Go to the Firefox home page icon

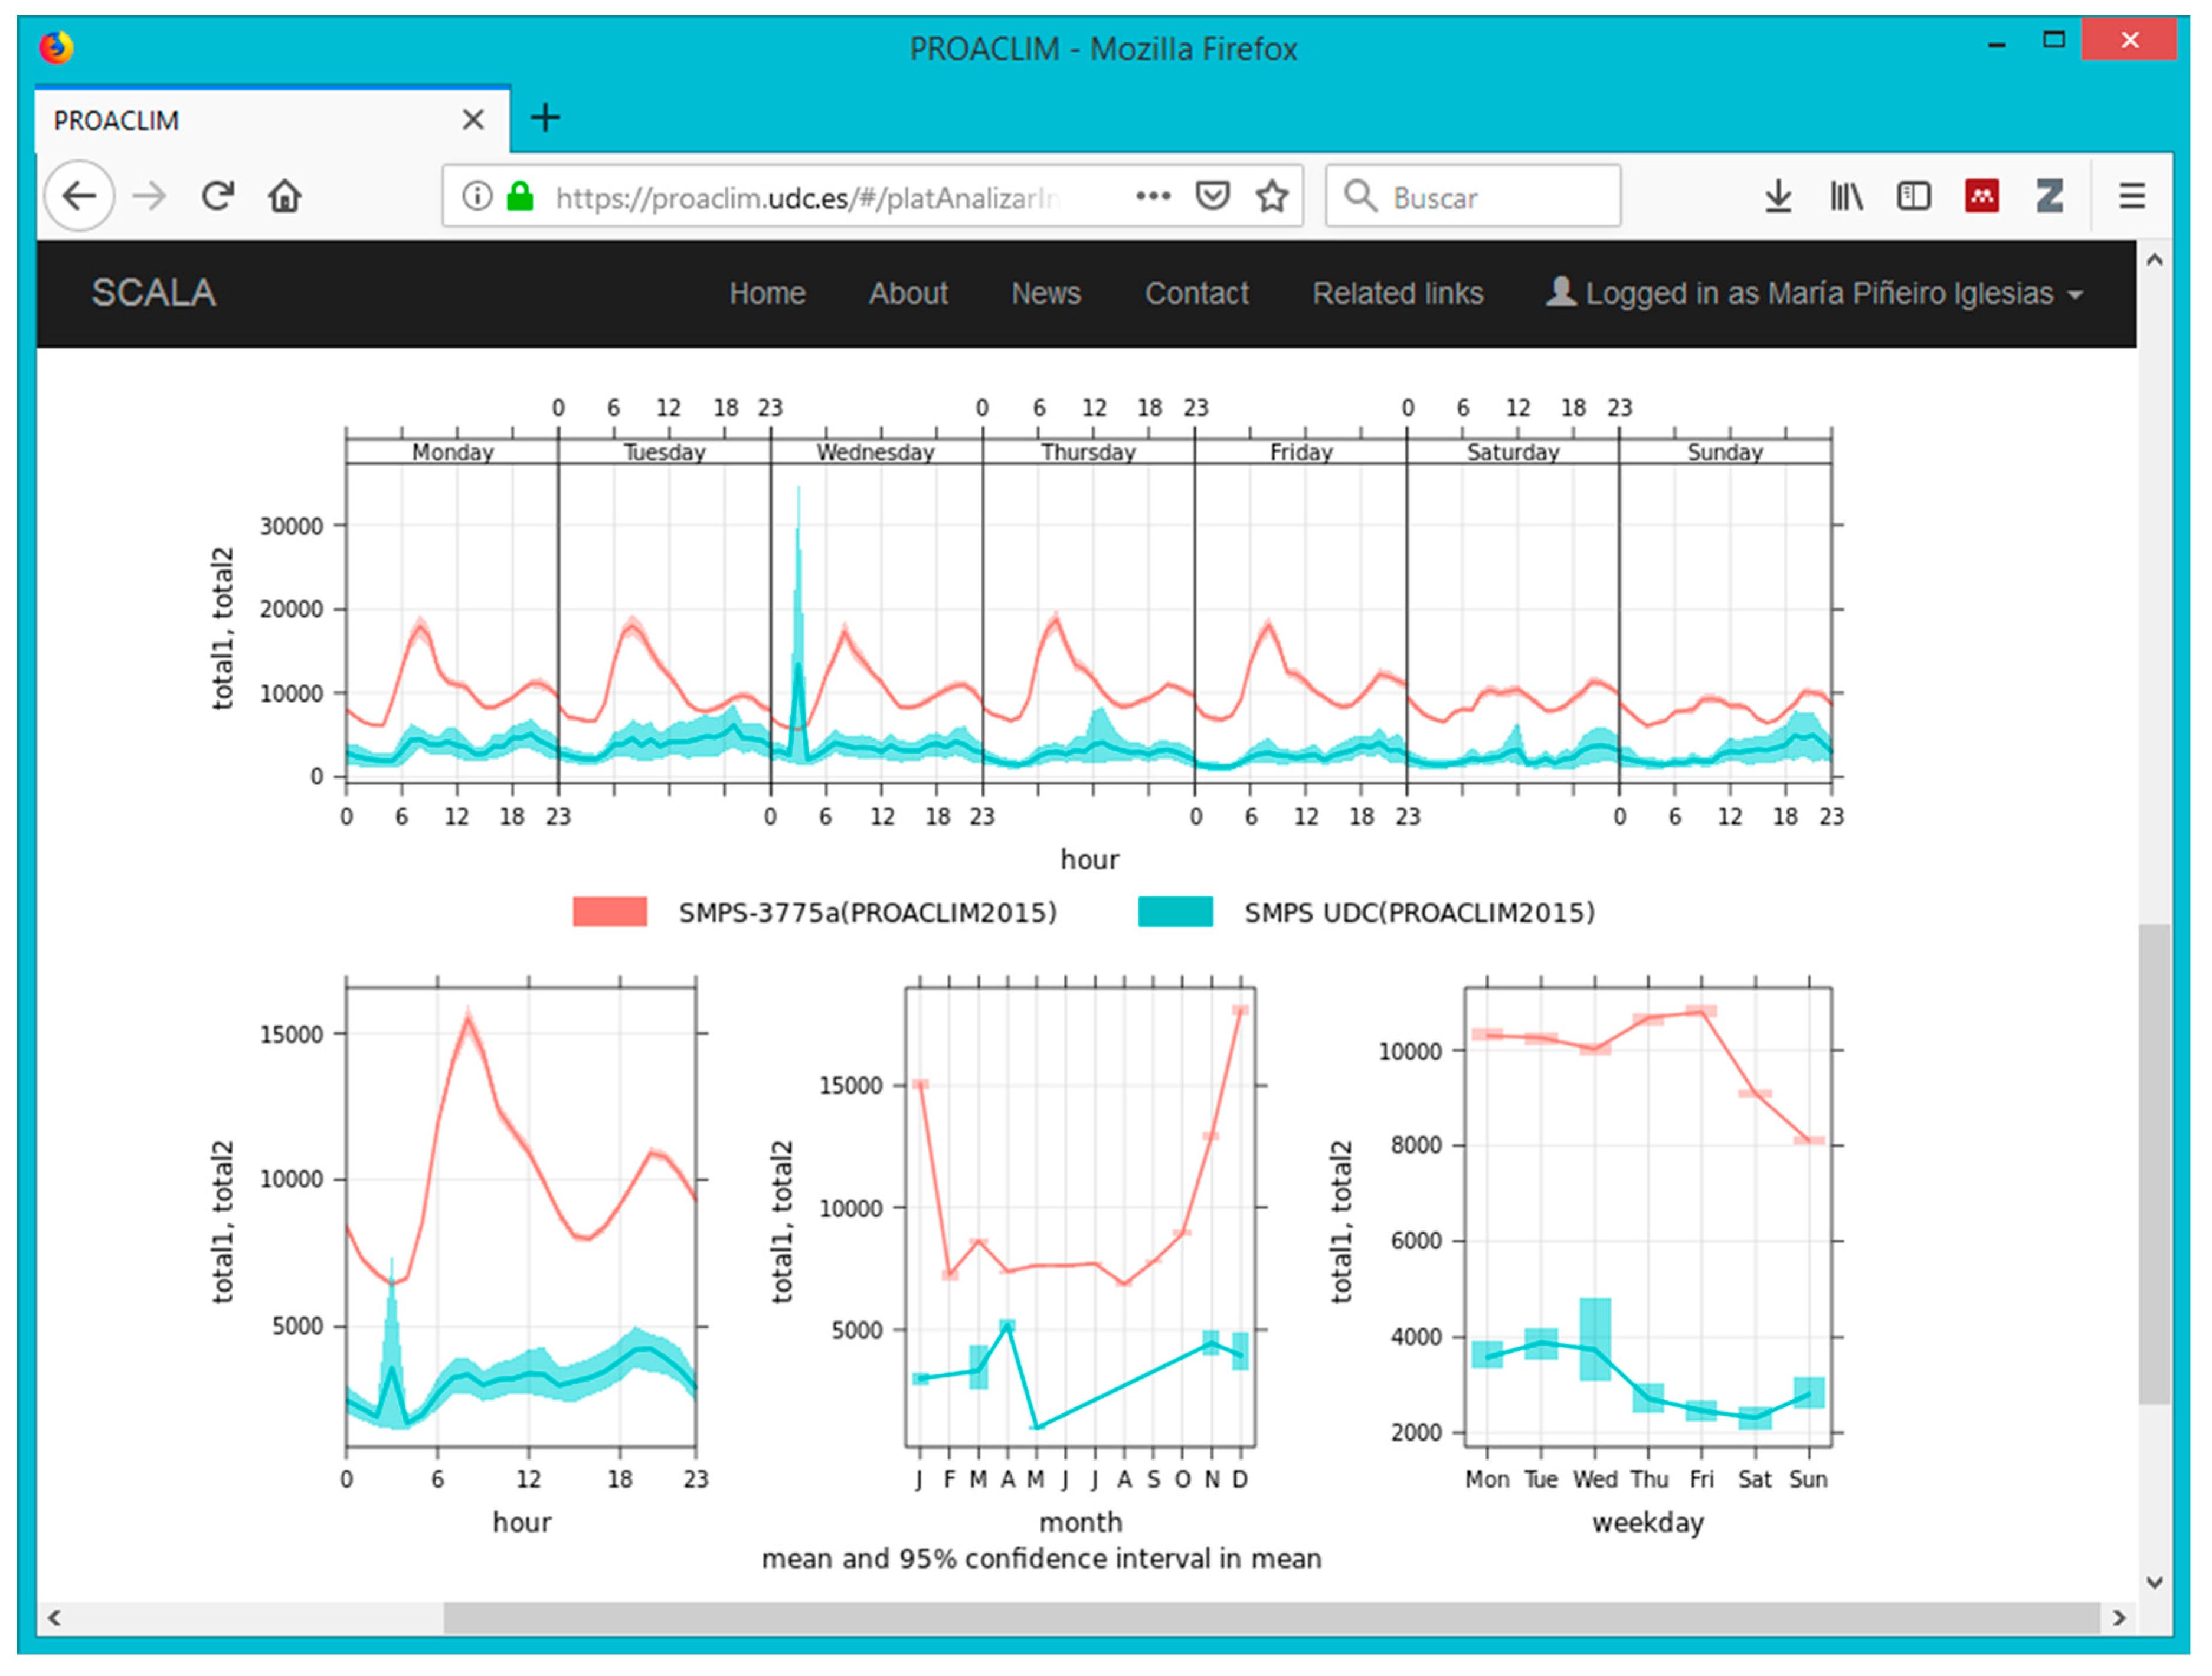[x=285, y=196]
